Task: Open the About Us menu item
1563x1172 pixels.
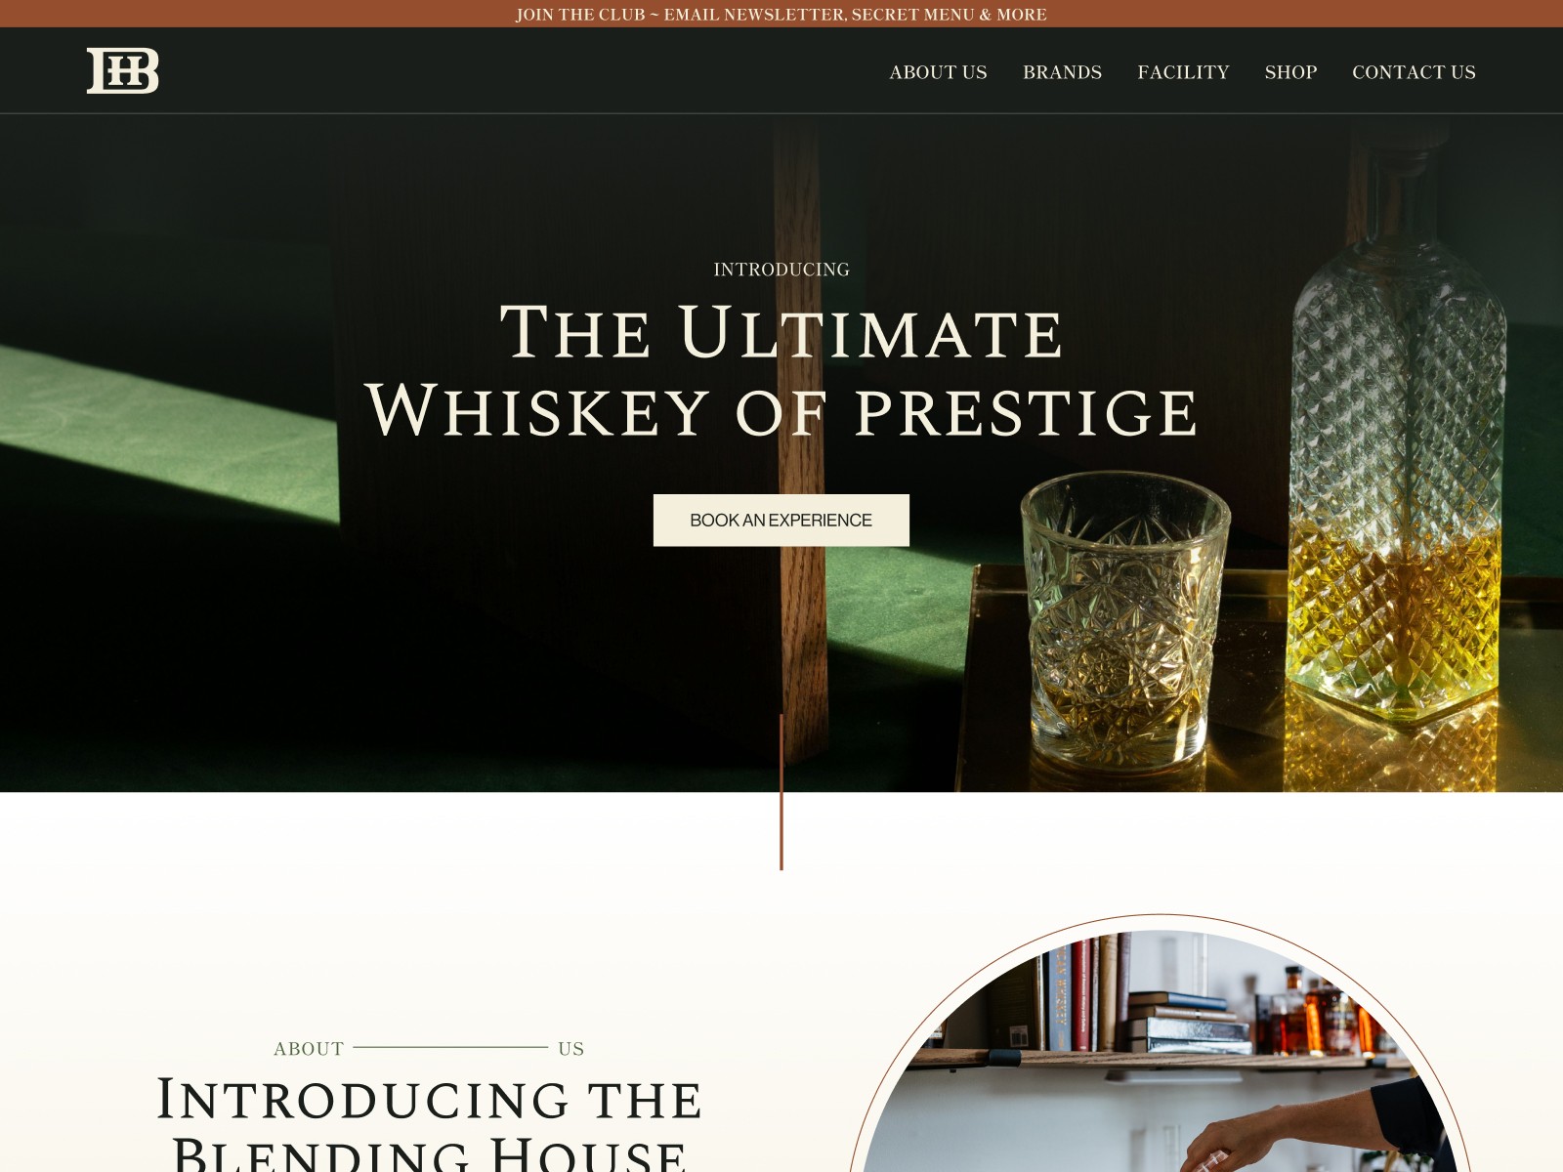Action: click(x=938, y=72)
